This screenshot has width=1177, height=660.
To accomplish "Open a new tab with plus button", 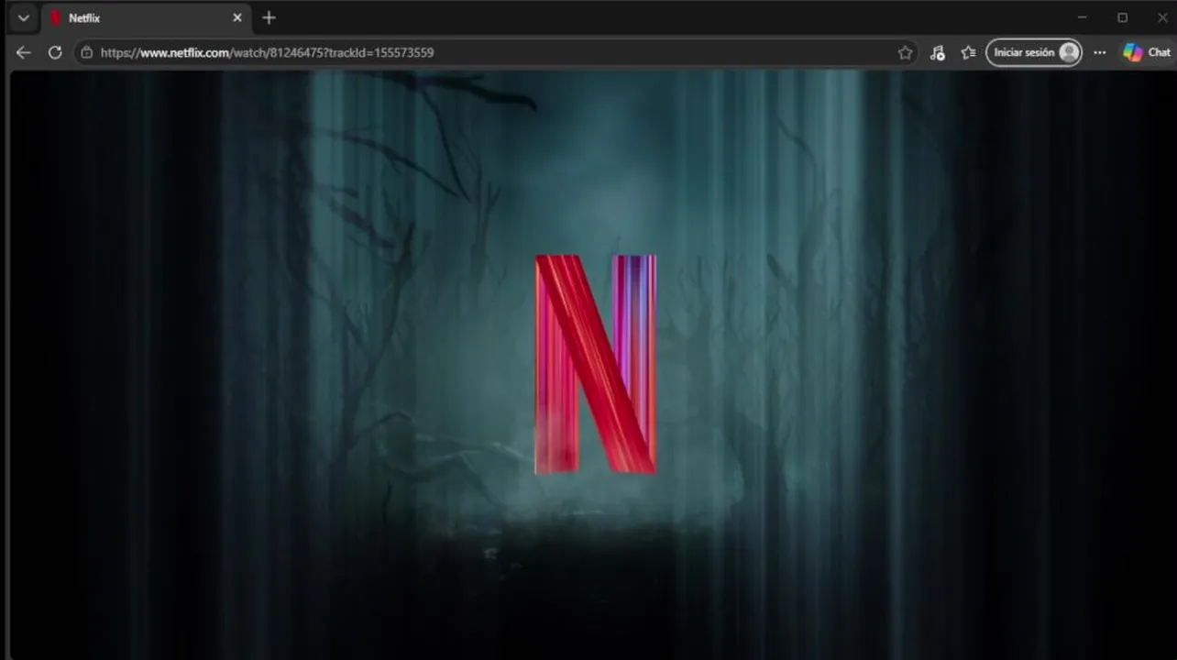I will tap(269, 18).
